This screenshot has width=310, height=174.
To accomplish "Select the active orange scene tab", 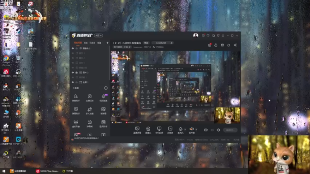I will [78, 43].
